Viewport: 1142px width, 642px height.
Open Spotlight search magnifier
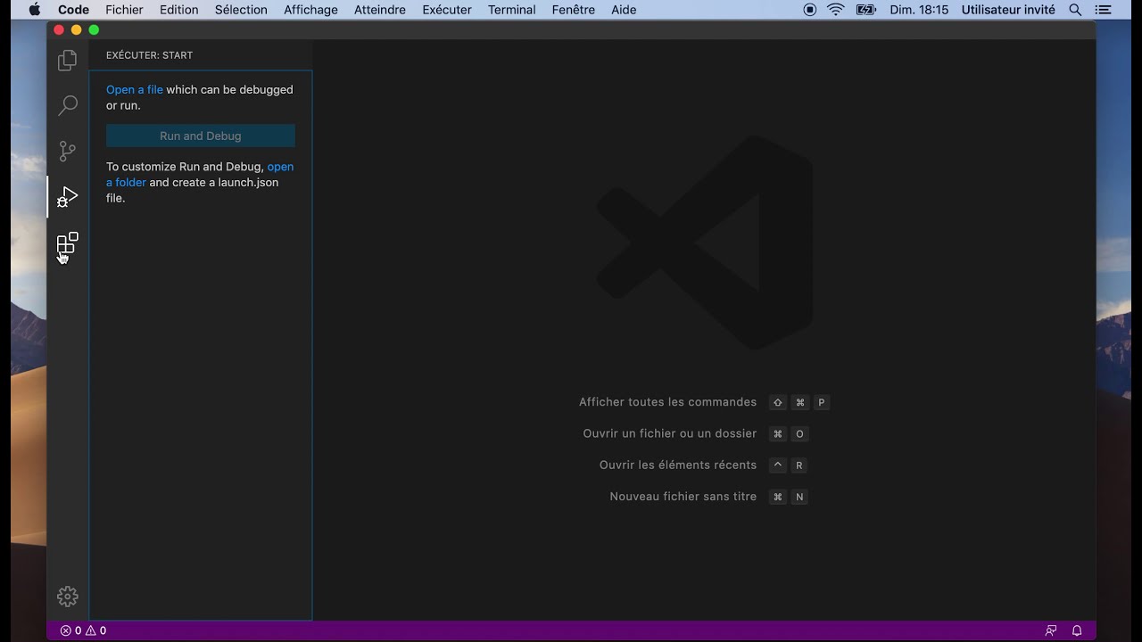1075,10
